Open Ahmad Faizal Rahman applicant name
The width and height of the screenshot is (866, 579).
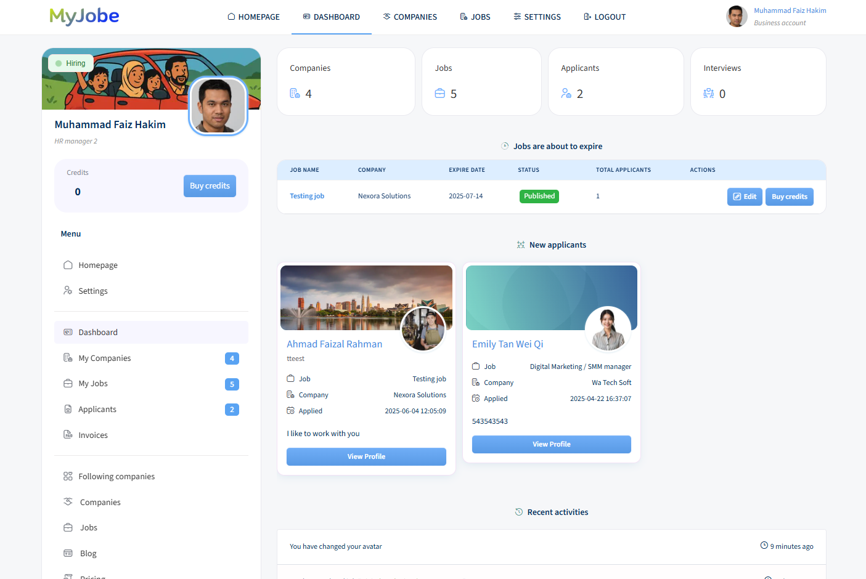[x=335, y=344]
